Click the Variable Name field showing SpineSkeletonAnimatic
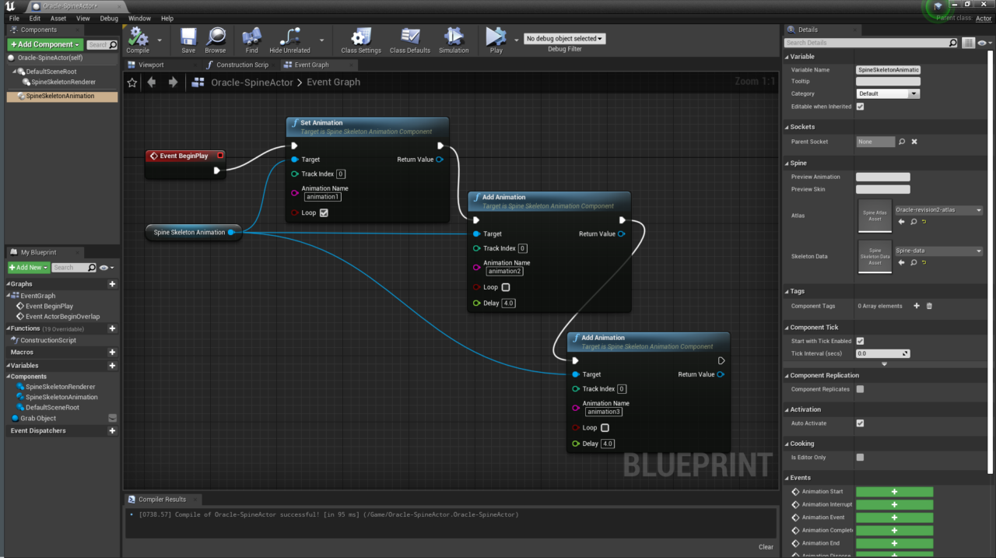The width and height of the screenshot is (996, 558). 887,69
